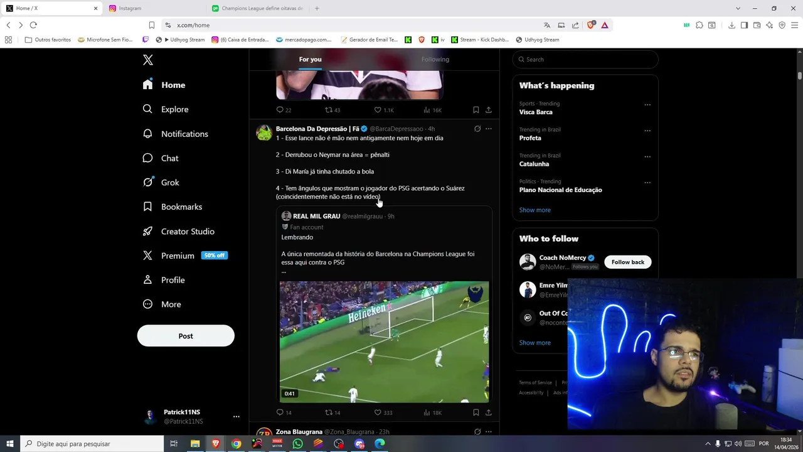Image resolution: width=803 pixels, height=452 pixels.
Task: Switch to the For you tab
Action: click(310, 59)
